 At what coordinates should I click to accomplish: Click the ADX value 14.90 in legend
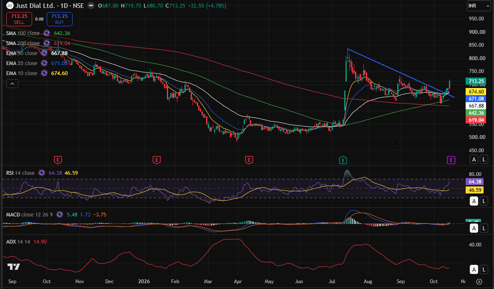(40, 242)
